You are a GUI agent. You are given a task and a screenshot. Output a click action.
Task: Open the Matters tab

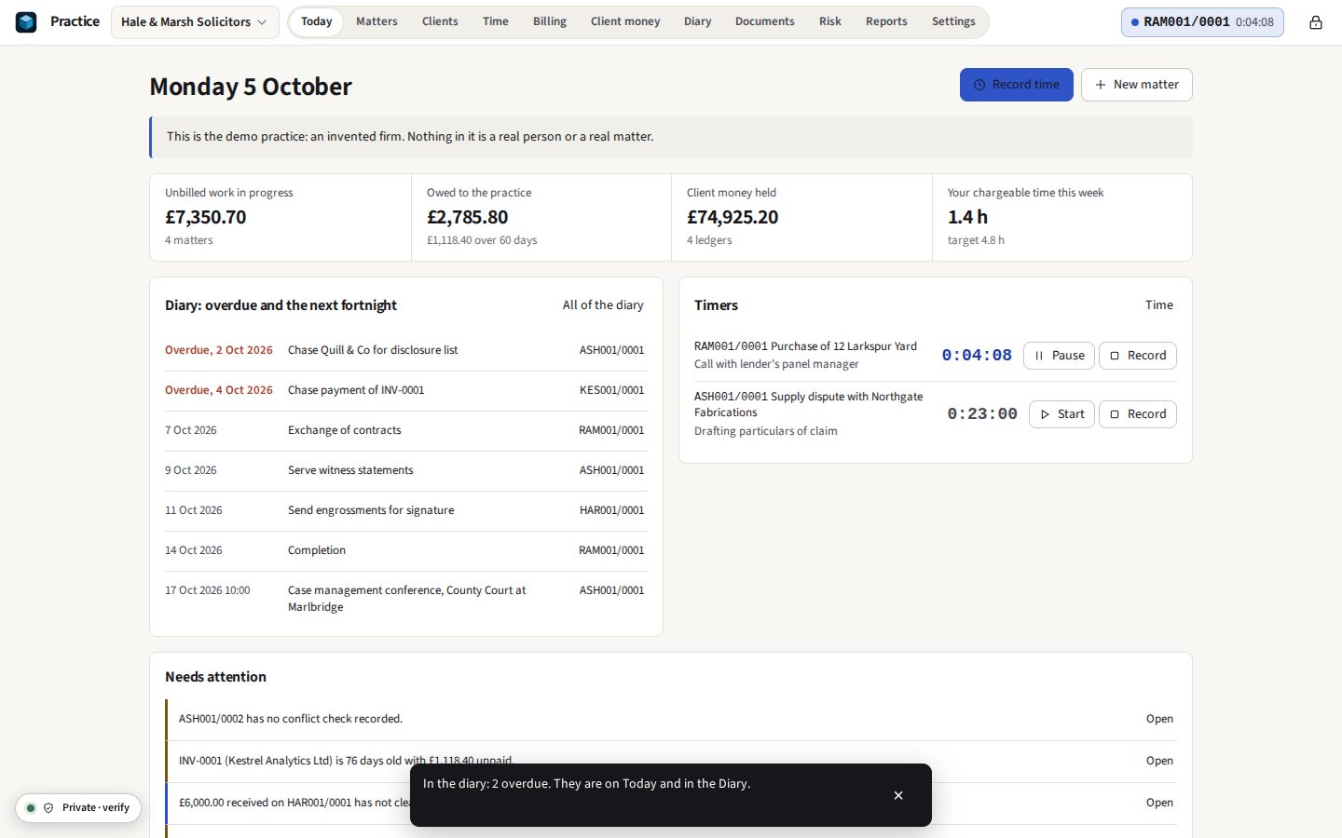click(377, 21)
